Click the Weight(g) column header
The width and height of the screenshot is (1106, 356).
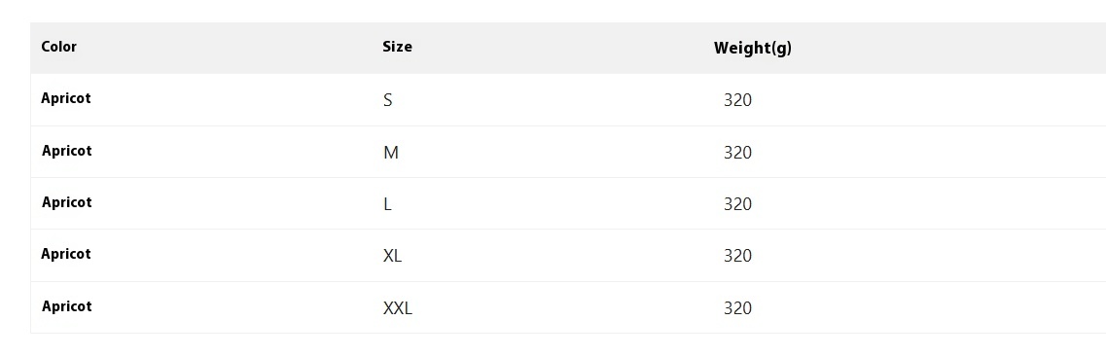click(x=753, y=48)
